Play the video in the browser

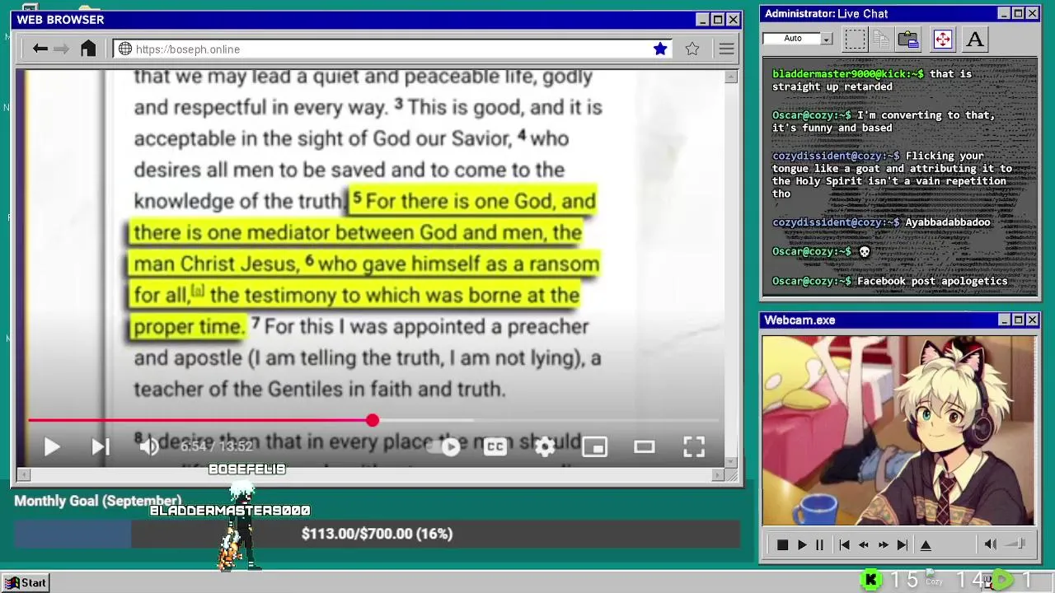coord(51,447)
